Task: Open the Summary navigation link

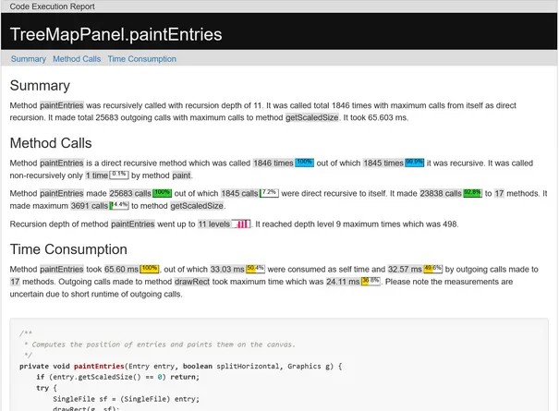Action: click(x=29, y=59)
